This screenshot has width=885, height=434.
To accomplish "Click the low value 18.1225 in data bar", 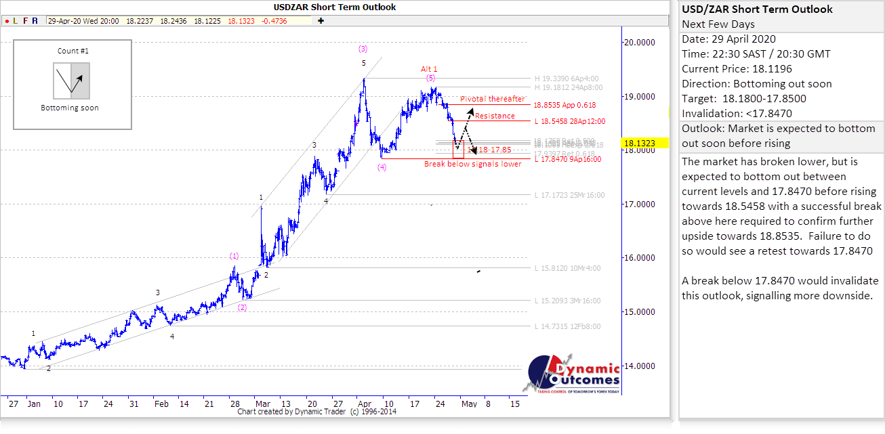I will [x=207, y=21].
